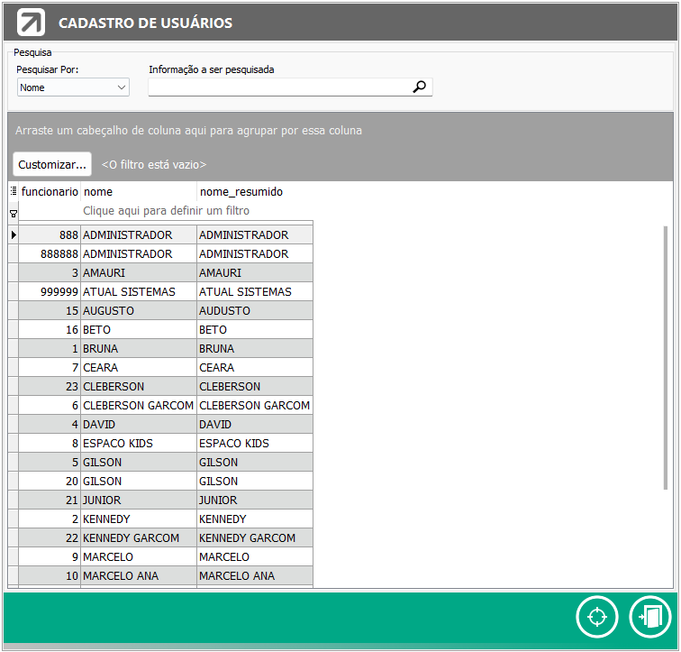Viewport: 681px width, 652px height.
Task: Click the current-row indicator arrow
Action: coord(14,234)
